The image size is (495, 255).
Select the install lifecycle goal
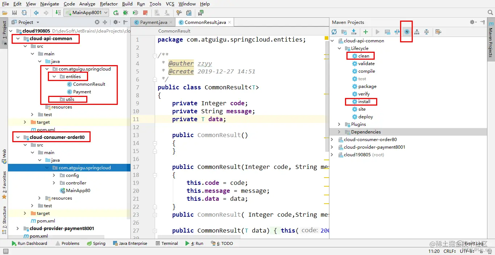coord(361,102)
